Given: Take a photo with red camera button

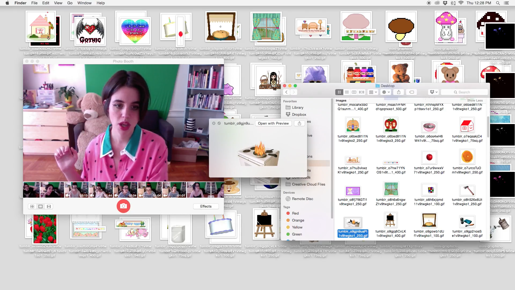Looking at the screenshot, I should tap(123, 206).
